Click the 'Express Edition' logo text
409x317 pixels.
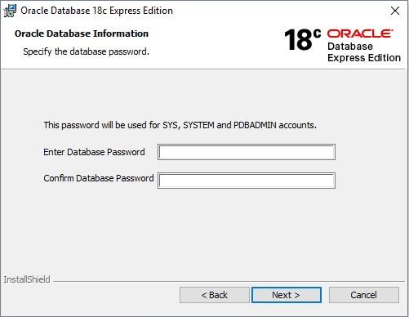tap(364, 58)
